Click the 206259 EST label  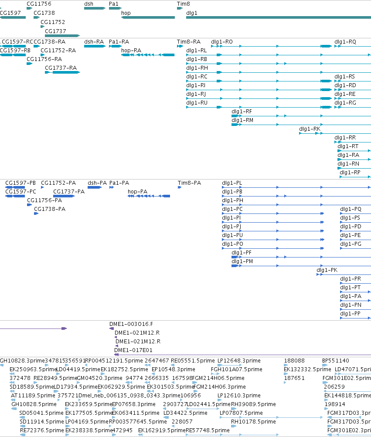[x=334, y=387]
